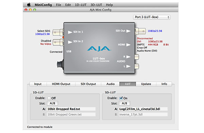Click 3D-LUT slot A field LogC2Film_LL_cinetal3d.3dl
This screenshot has height=133, width=204.
click(x=143, y=109)
